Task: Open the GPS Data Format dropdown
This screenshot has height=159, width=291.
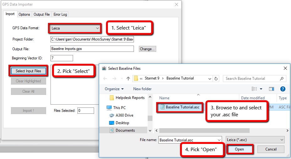Action: [75, 28]
